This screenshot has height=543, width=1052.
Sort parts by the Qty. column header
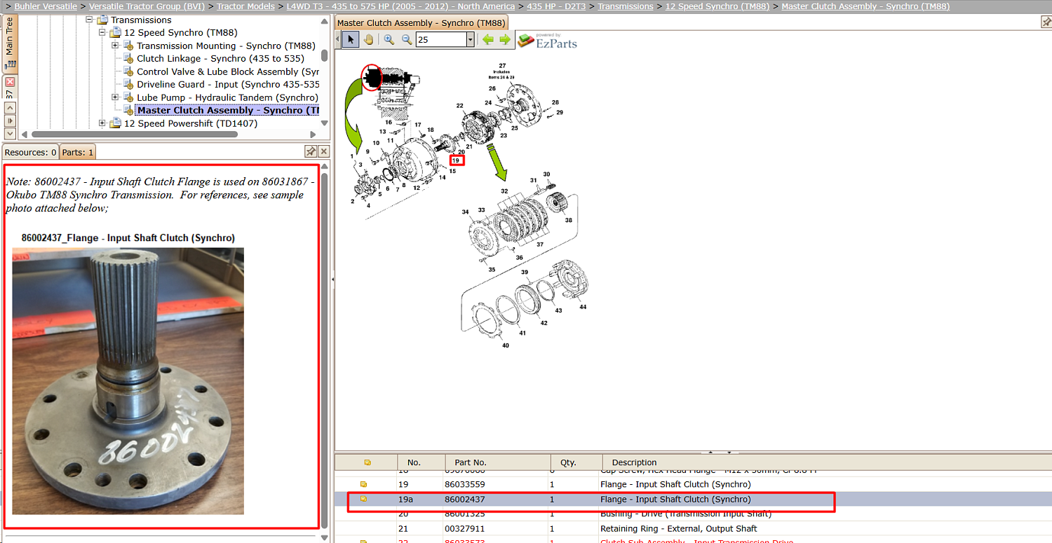pyautogui.click(x=576, y=462)
